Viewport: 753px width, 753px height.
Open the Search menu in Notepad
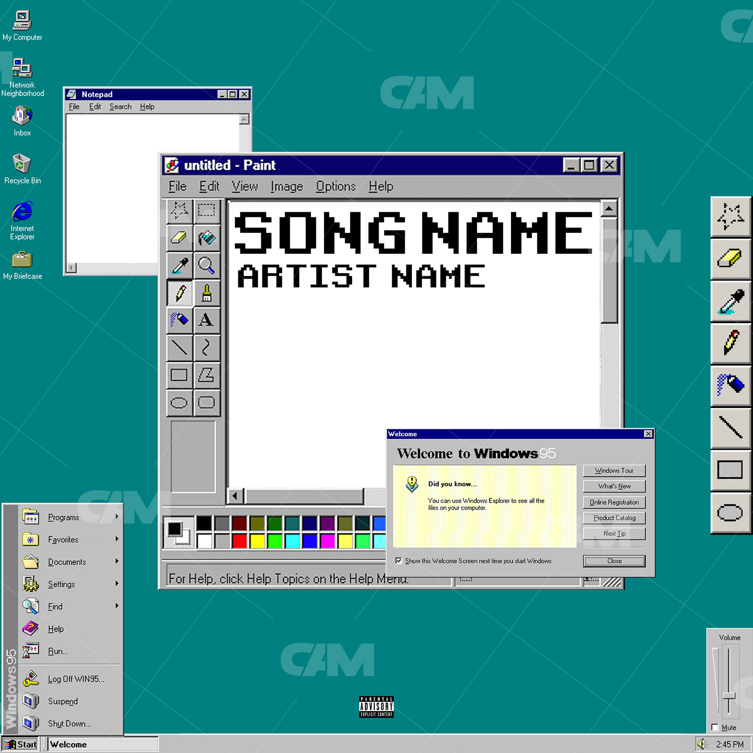[120, 107]
